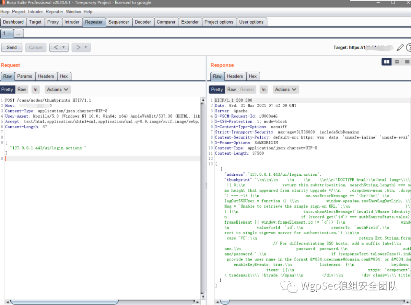Click the POST /casa/nodes/thumbprints request line

pos(48,100)
